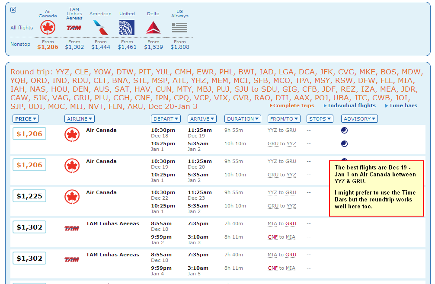Open the DEPART time dropdown
The height and width of the screenshot is (284, 435).
[166, 119]
